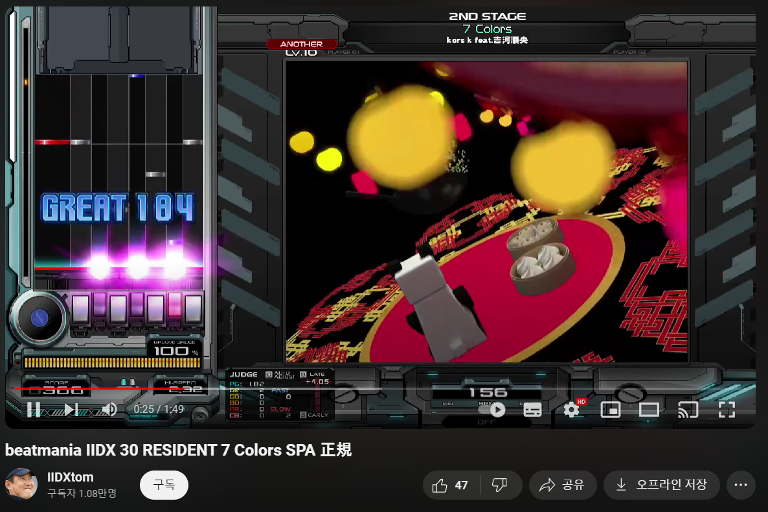The image size is (768, 512).
Task: Subscribe with the 구독 button
Action: [164, 485]
